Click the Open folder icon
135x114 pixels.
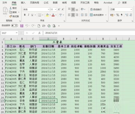[x=44, y=26]
